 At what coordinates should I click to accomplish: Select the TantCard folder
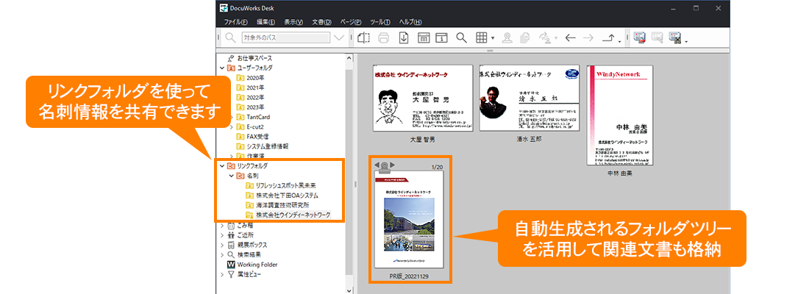[258, 117]
